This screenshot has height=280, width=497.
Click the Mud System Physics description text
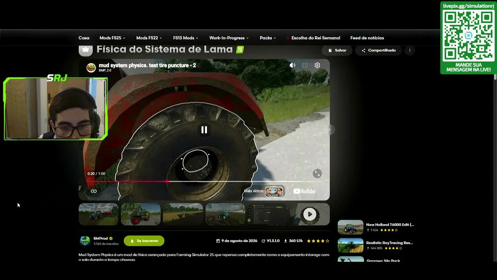tap(204, 257)
